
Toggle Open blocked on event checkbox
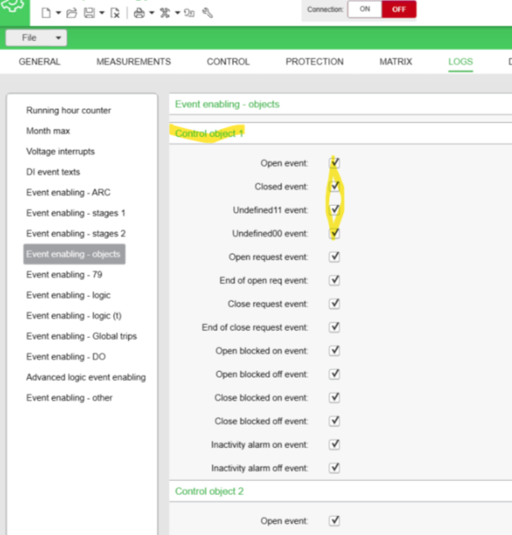pos(334,350)
